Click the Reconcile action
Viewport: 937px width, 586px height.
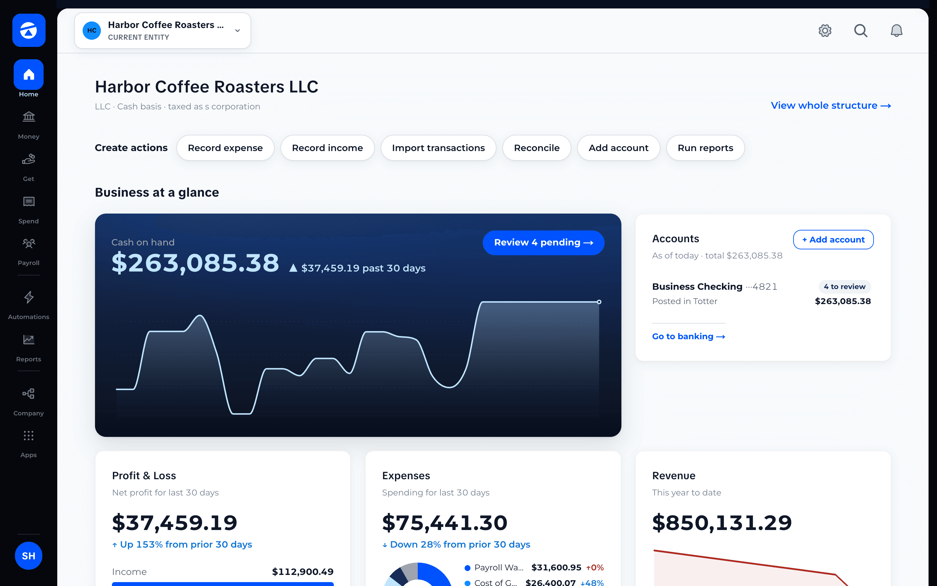(536, 148)
